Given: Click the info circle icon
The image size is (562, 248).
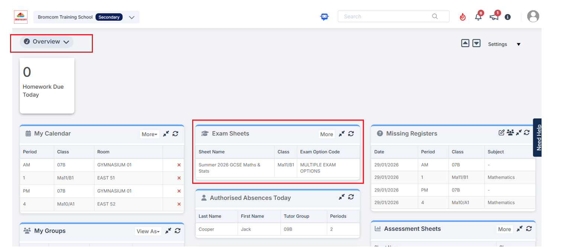Looking at the screenshot, I should click(x=508, y=17).
